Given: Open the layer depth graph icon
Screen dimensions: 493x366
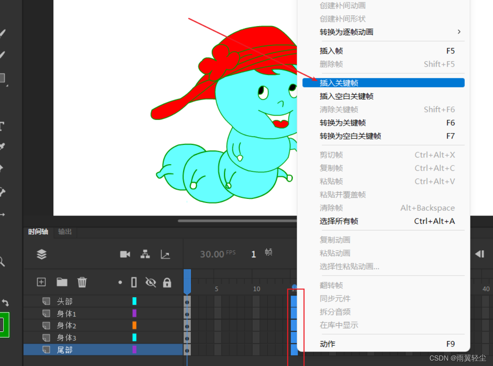Looking at the screenshot, I should (x=165, y=255).
